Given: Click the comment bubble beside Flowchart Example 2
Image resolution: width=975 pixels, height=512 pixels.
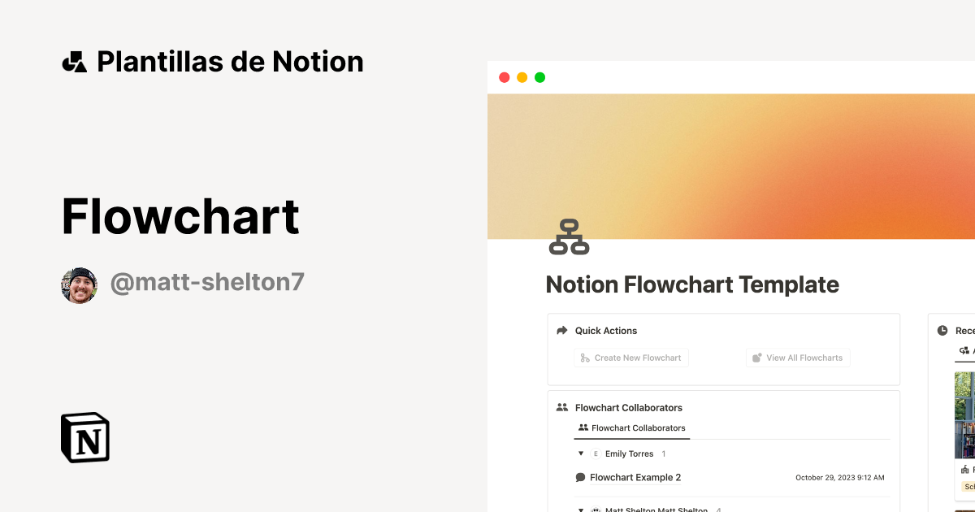Looking at the screenshot, I should tap(580, 477).
